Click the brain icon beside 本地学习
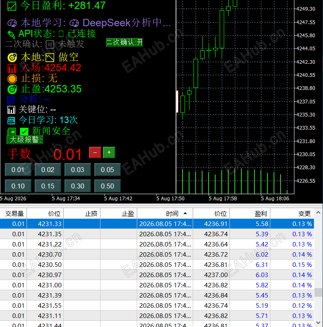 [x=12, y=23]
